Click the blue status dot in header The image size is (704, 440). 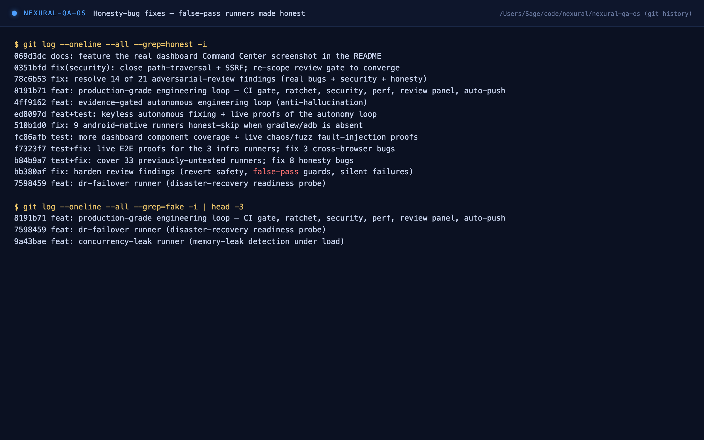click(x=14, y=13)
